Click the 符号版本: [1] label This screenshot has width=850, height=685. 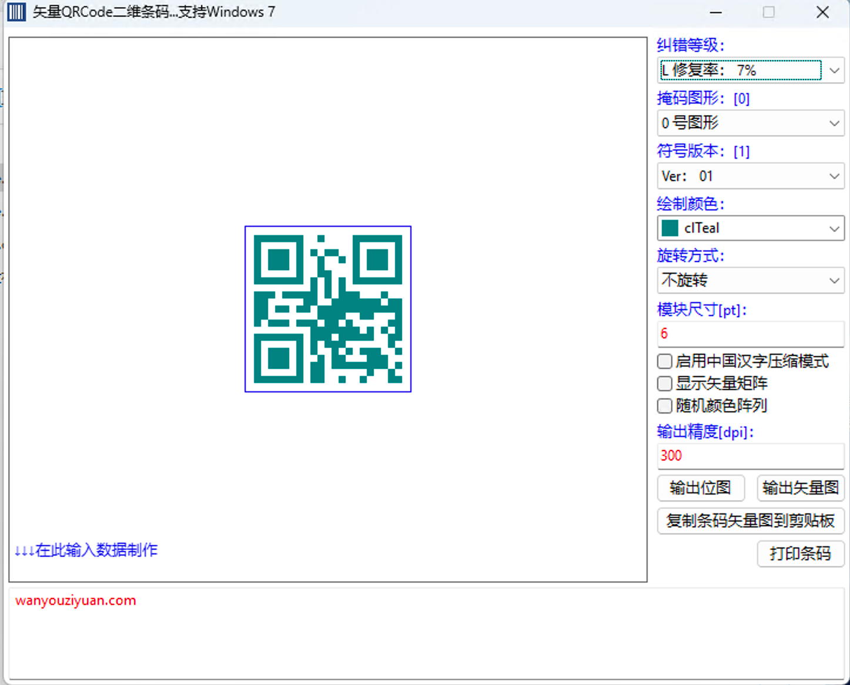point(703,151)
